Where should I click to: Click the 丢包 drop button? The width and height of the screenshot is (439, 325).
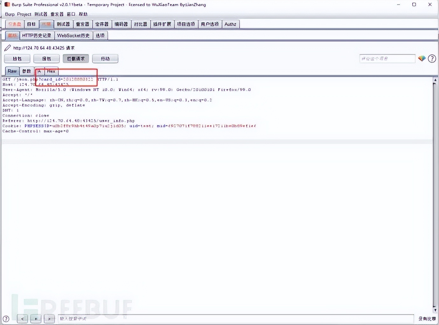tap(46, 59)
